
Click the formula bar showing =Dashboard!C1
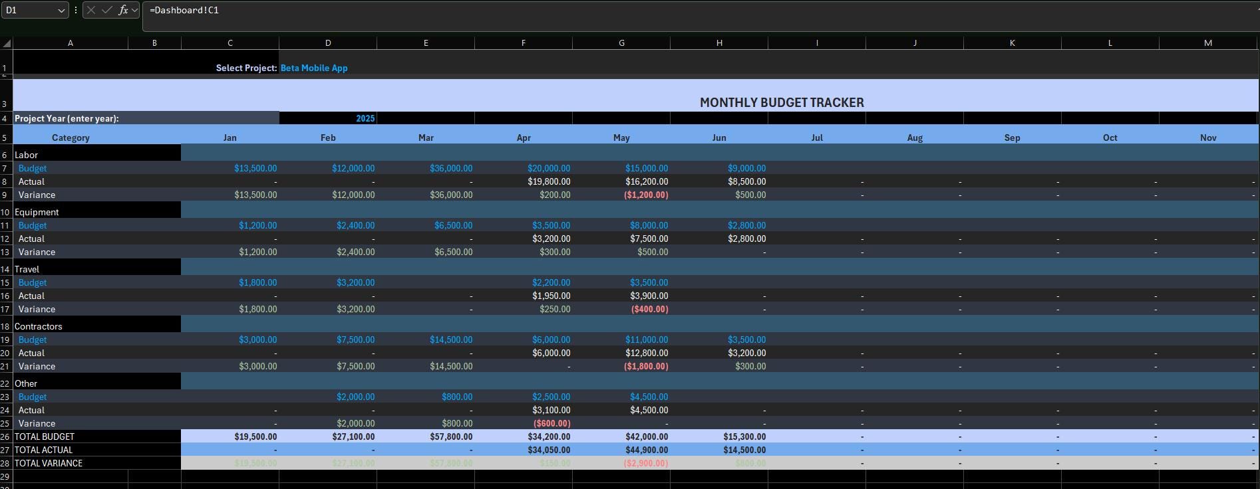(701, 15)
